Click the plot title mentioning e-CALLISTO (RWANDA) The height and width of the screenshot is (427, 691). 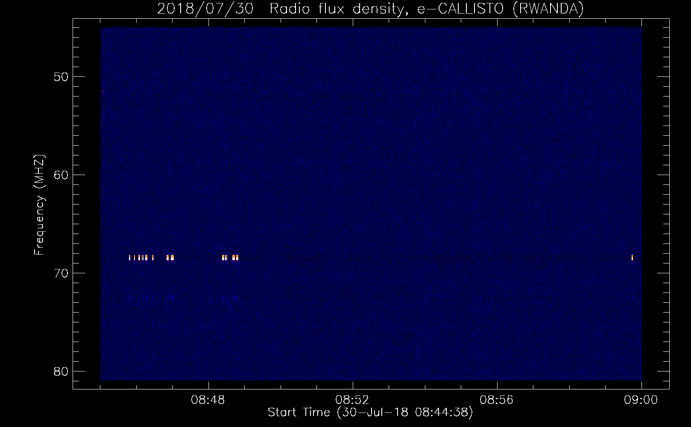(x=370, y=9)
